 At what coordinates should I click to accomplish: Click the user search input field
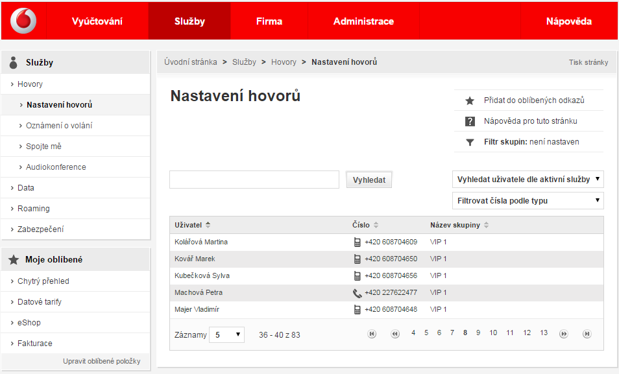(254, 180)
